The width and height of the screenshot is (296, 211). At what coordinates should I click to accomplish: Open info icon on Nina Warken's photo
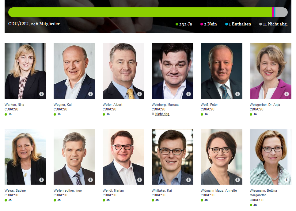click(42, 94)
